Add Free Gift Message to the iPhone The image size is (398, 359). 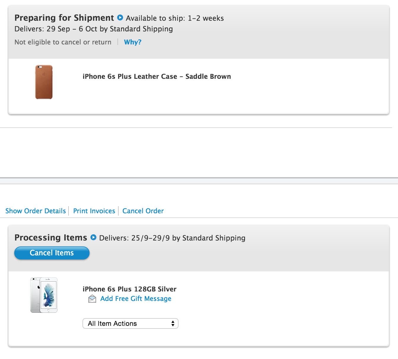136,299
